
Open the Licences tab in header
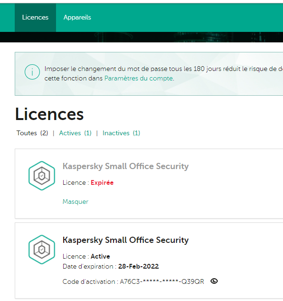35,18
